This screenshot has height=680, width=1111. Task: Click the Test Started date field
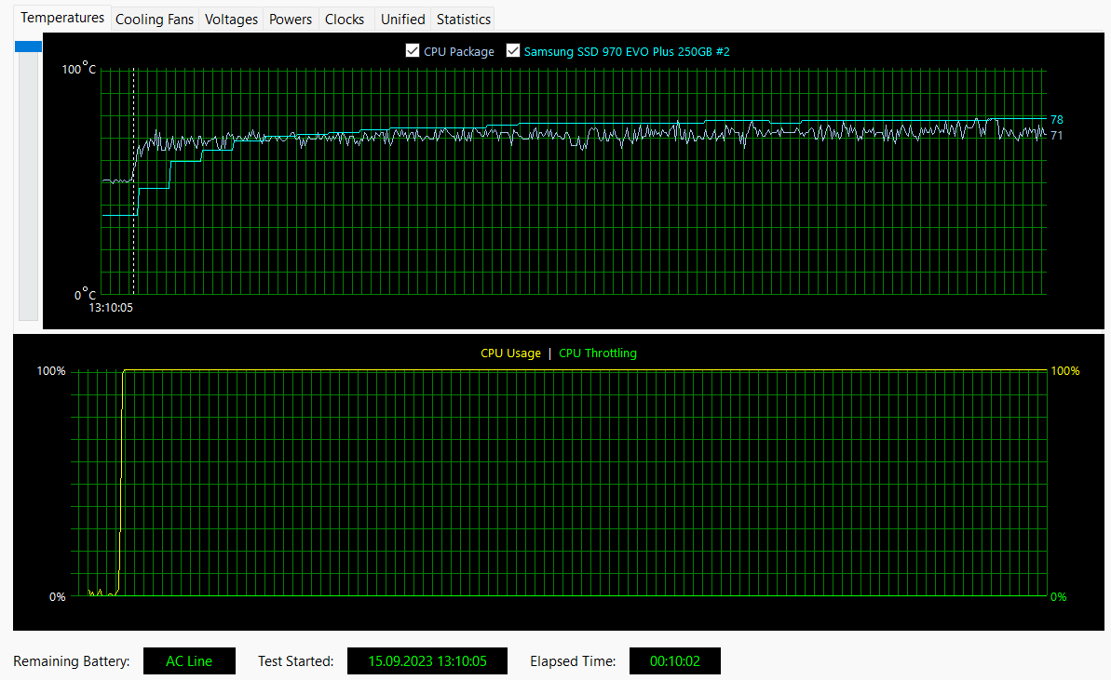(427, 660)
